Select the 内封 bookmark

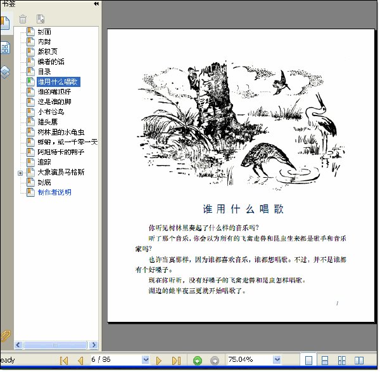(x=44, y=42)
